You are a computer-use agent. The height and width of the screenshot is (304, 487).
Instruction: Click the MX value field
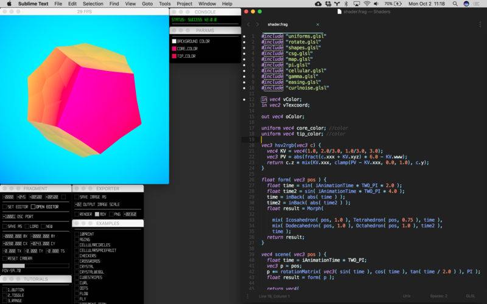[12, 236]
